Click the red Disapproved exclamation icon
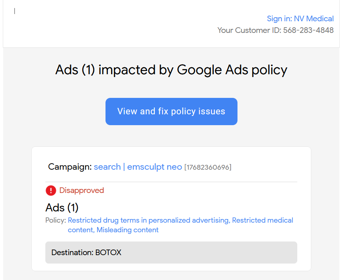The width and height of the screenshot is (351, 280). tap(51, 191)
